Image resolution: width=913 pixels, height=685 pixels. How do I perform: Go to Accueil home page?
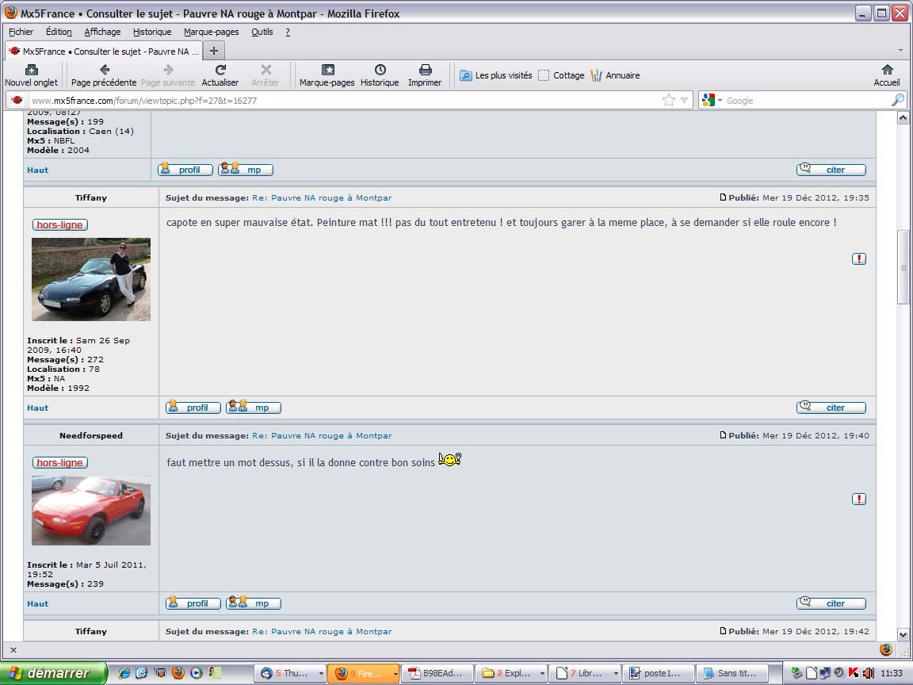[887, 76]
